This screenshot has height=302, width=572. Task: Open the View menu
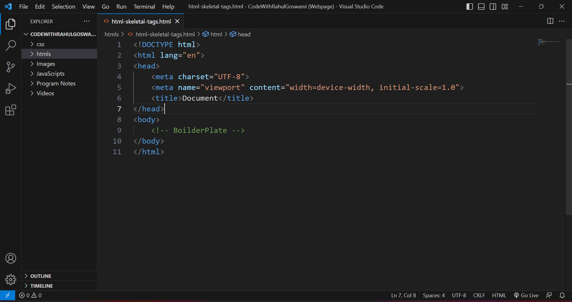88,7
